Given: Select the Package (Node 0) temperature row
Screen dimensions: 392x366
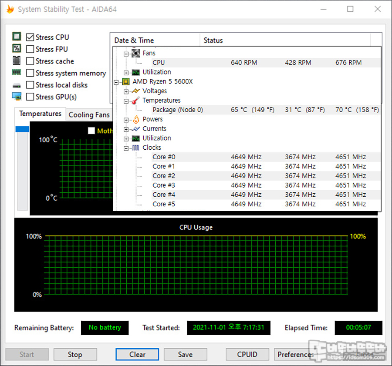Looking at the screenshot, I should coord(266,110).
